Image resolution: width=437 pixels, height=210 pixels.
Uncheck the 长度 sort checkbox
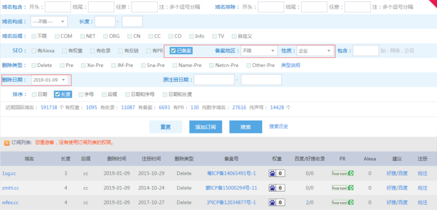pyautogui.click(x=58, y=94)
